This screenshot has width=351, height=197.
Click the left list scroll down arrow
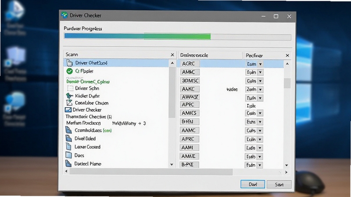coord(172,165)
